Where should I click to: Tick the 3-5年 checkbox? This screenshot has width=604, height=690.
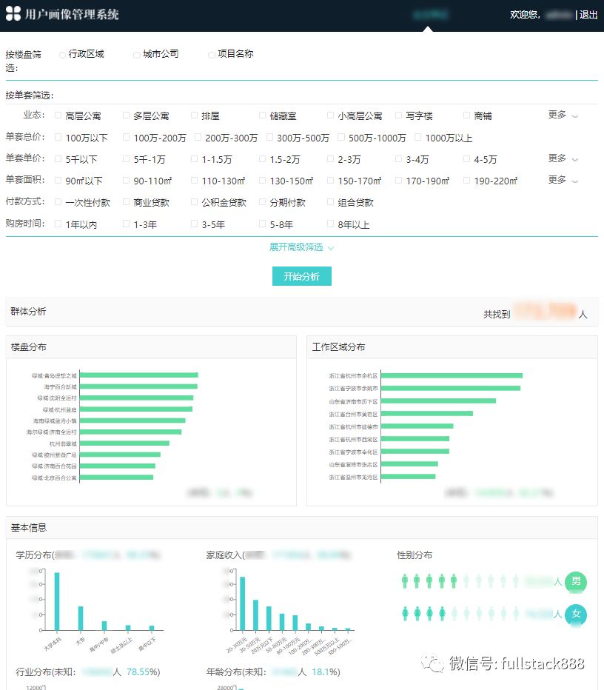click(x=194, y=224)
